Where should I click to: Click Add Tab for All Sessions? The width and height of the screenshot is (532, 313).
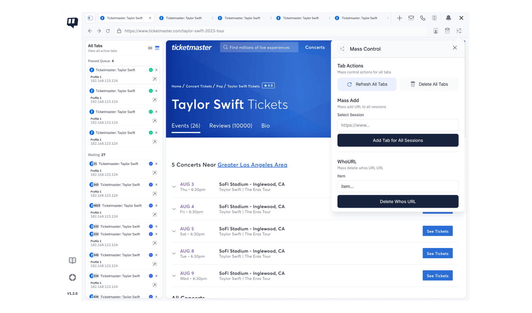tap(398, 140)
